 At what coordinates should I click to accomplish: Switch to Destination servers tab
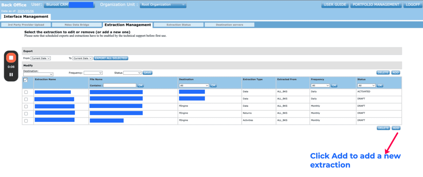[x=229, y=25]
